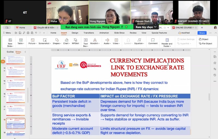
Task: Switch to the Transitions ribbon tab
Action: point(89,33)
